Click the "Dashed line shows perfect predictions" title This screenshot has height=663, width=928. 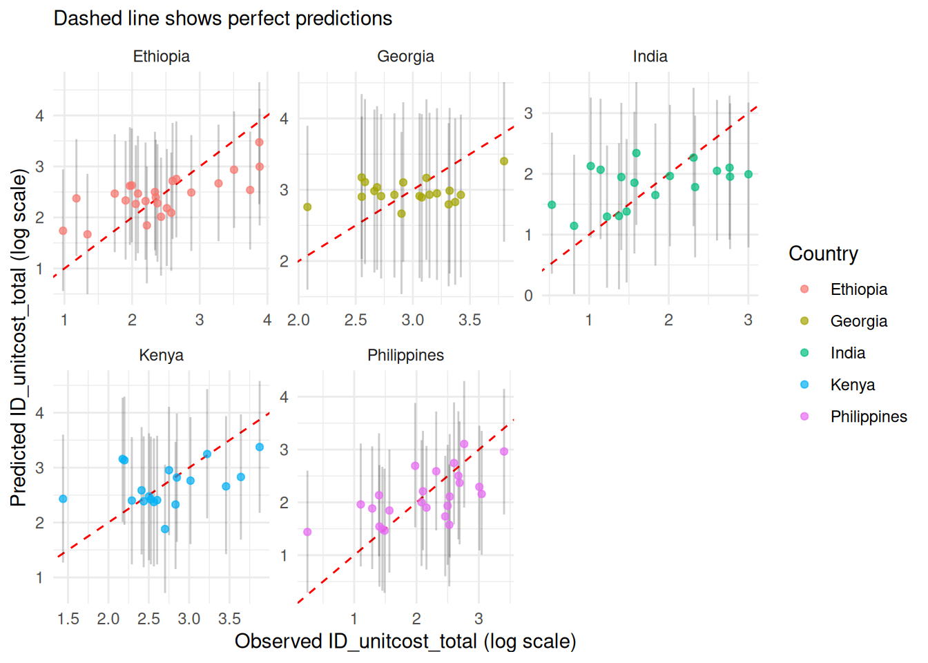click(223, 19)
